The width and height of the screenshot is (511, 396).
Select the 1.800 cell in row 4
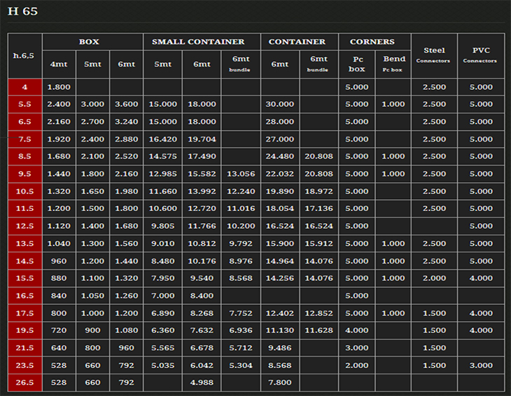point(59,87)
